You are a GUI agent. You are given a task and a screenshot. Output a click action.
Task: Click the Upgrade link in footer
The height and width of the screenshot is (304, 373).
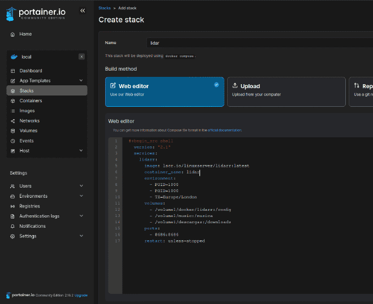(x=81, y=296)
